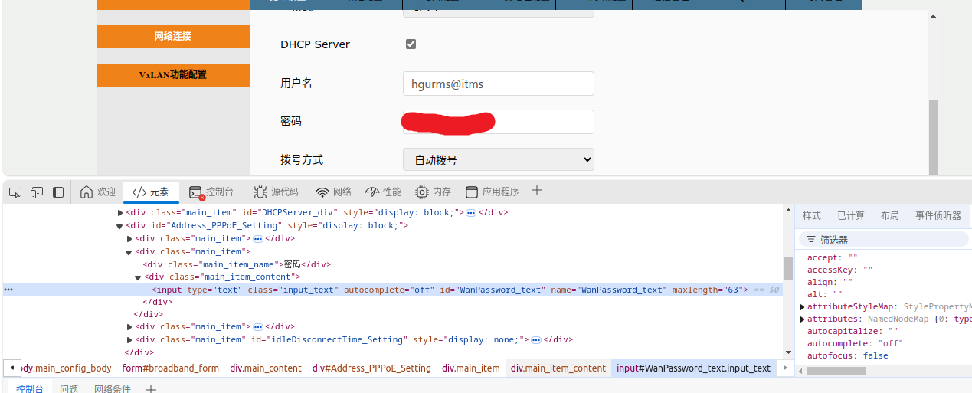Activate the inspect element picker icon

pos(15,192)
